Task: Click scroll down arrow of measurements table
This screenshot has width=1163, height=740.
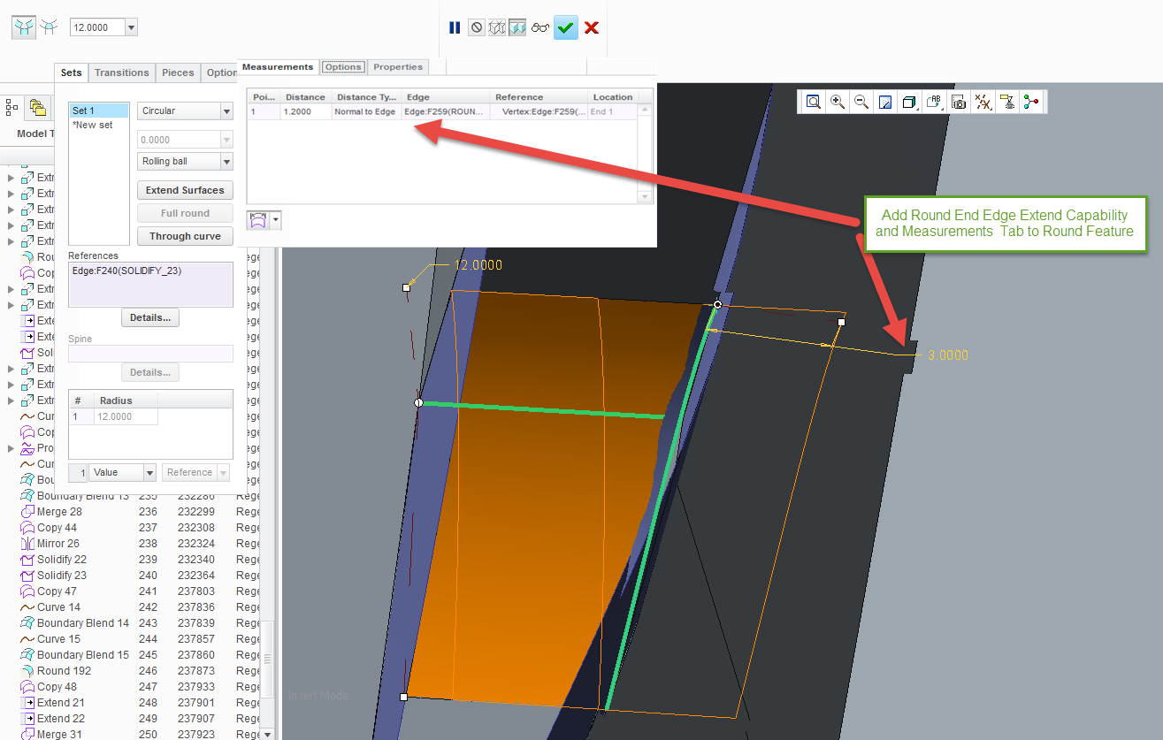Action: [x=646, y=197]
